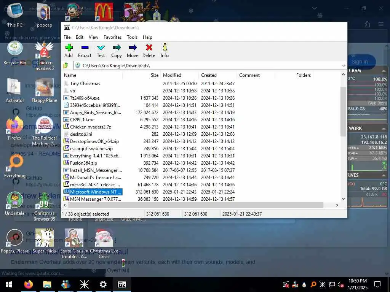Click Firefox icon in taskbar
This screenshot has width=390, height=292.
[x=28, y=284]
